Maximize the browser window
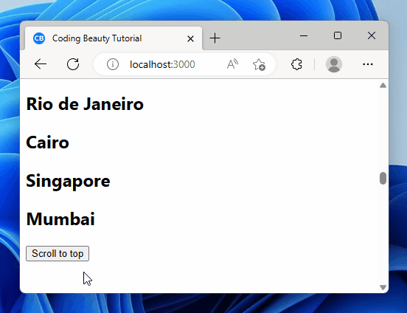 pyautogui.click(x=338, y=35)
